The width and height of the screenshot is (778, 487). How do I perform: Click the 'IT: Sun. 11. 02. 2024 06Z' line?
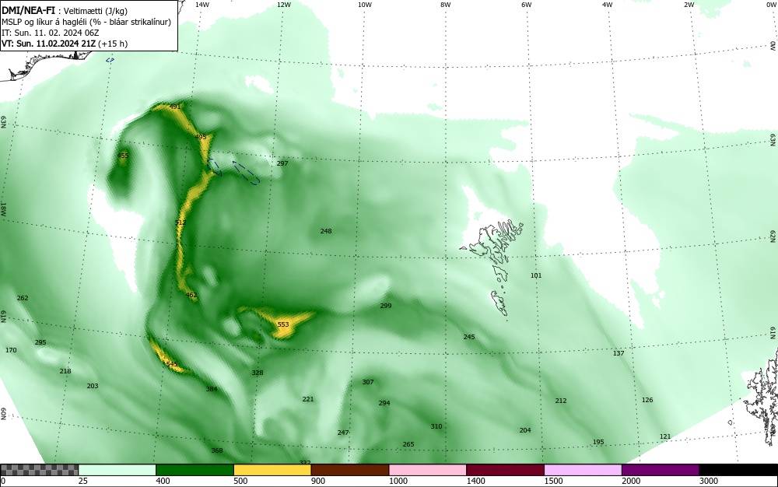point(50,33)
